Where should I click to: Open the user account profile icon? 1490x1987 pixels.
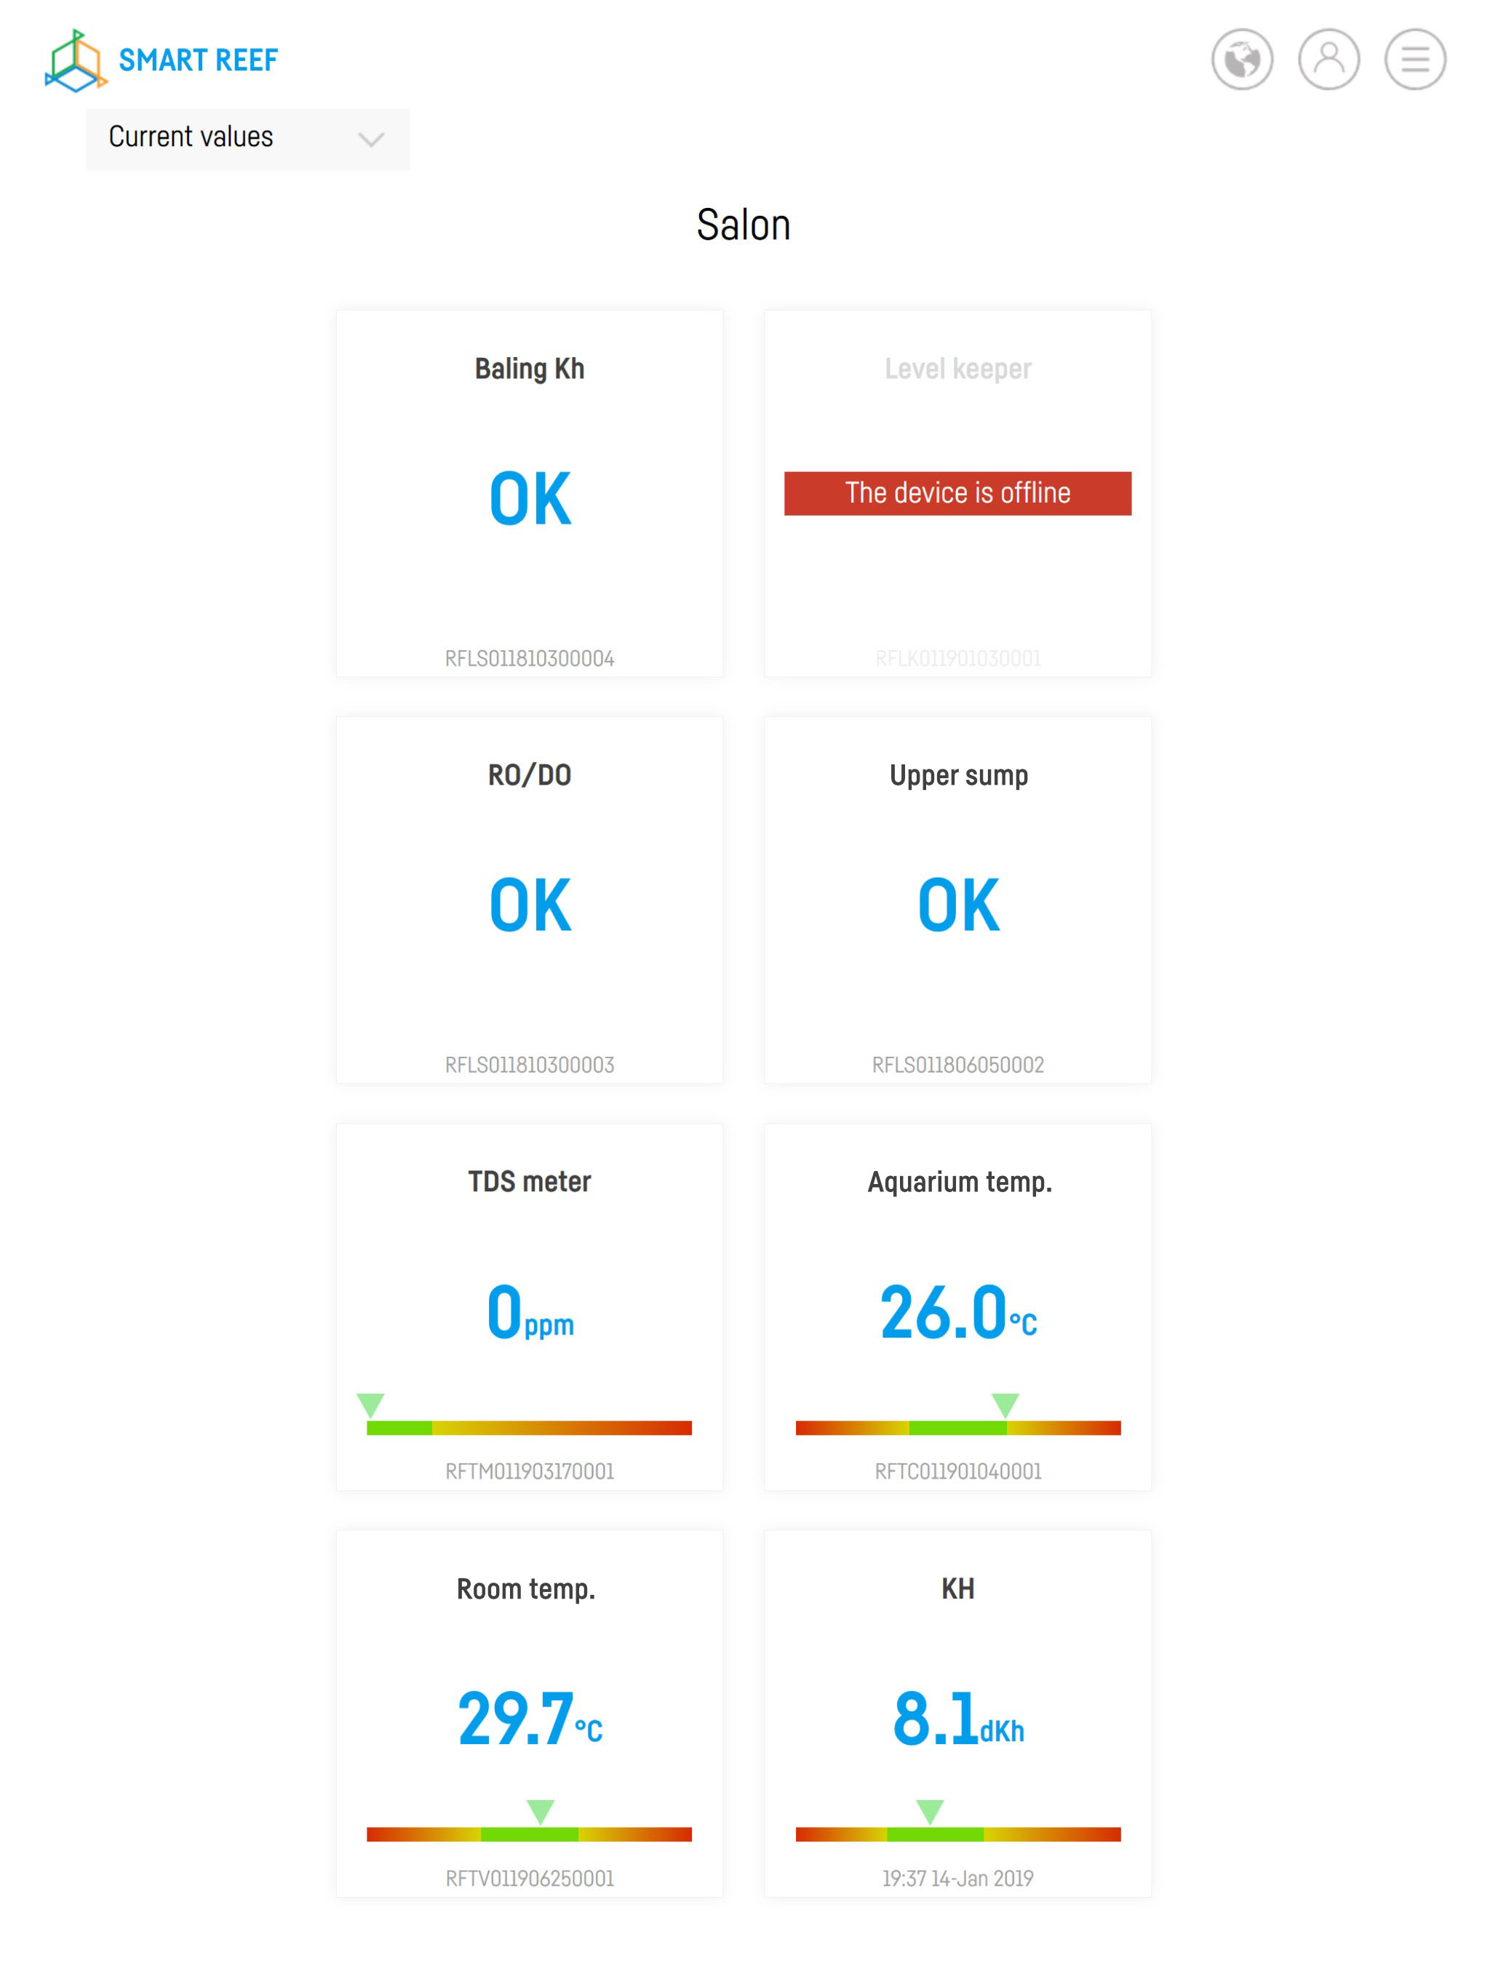pos(1327,60)
